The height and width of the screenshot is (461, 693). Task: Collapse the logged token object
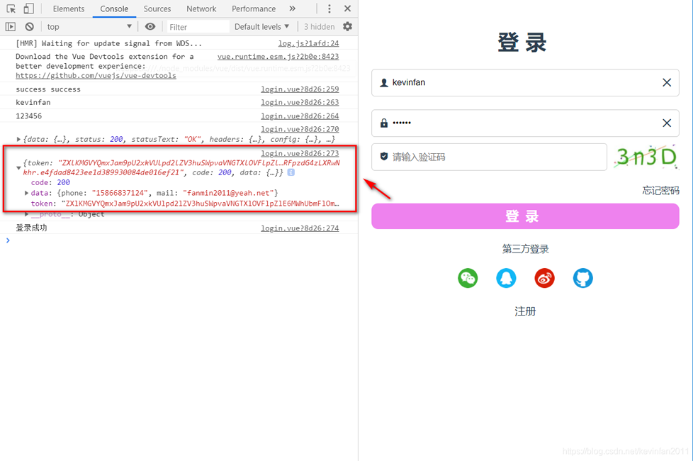point(18,167)
